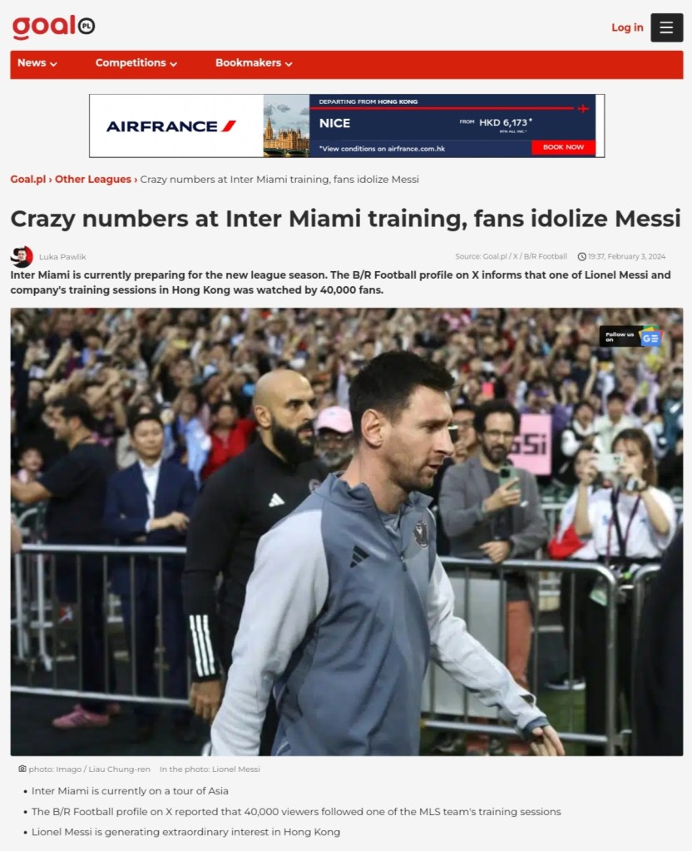This screenshot has width=692, height=851.
Task: Expand the Bookmakers dropdown
Action: coord(254,63)
